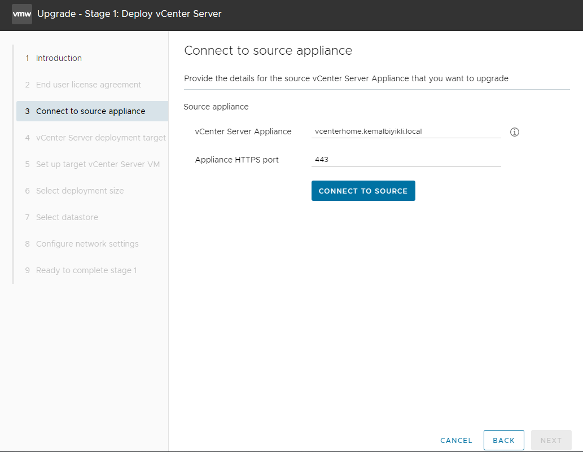
Task: Open step 2 End user license agreement
Action: point(92,85)
